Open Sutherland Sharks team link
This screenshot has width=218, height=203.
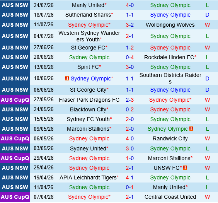tap(88, 15)
